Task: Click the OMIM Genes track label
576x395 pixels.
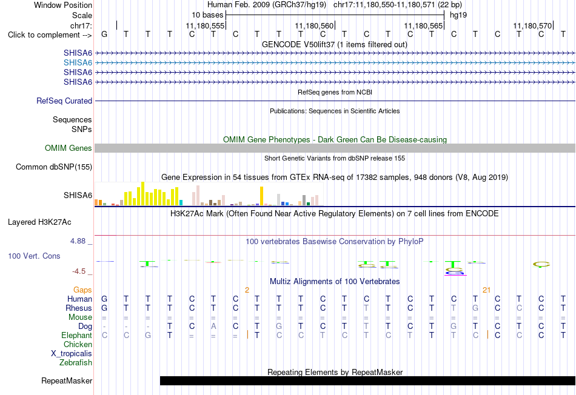Action: coord(69,148)
